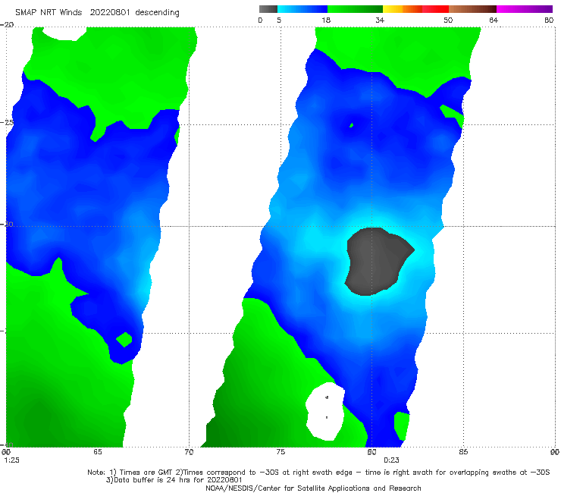Pick the brown segment of the color bar
This screenshot has height=493, width=561.
472,9
